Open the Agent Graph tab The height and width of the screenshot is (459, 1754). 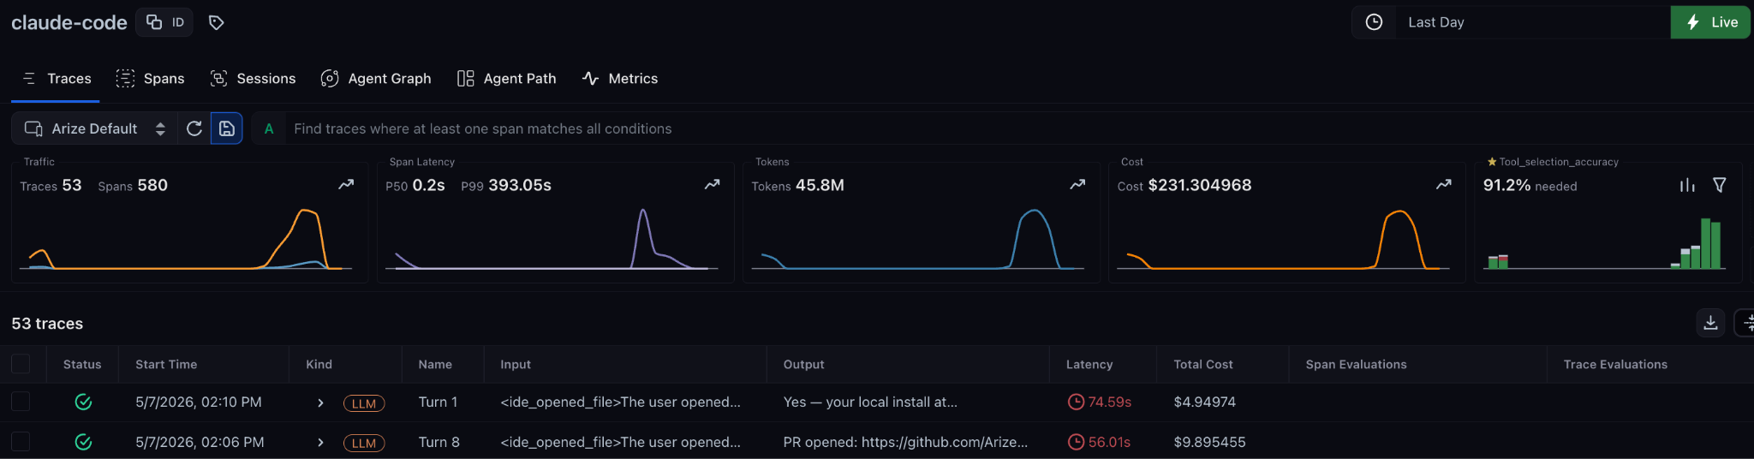click(x=375, y=78)
